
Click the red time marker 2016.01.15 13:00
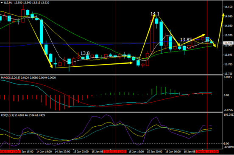(x=115, y=152)
